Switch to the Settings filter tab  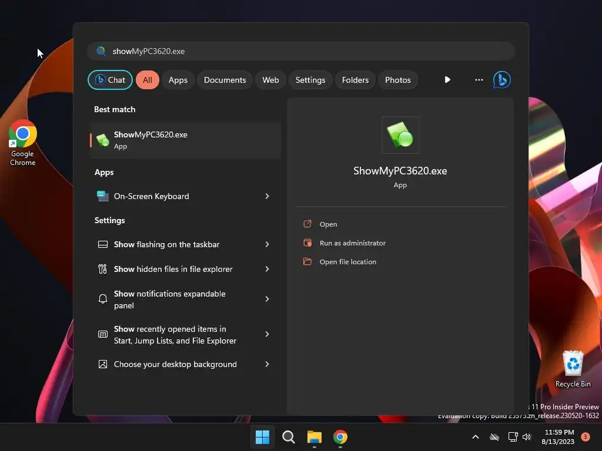pyautogui.click(x=310, y=80)
